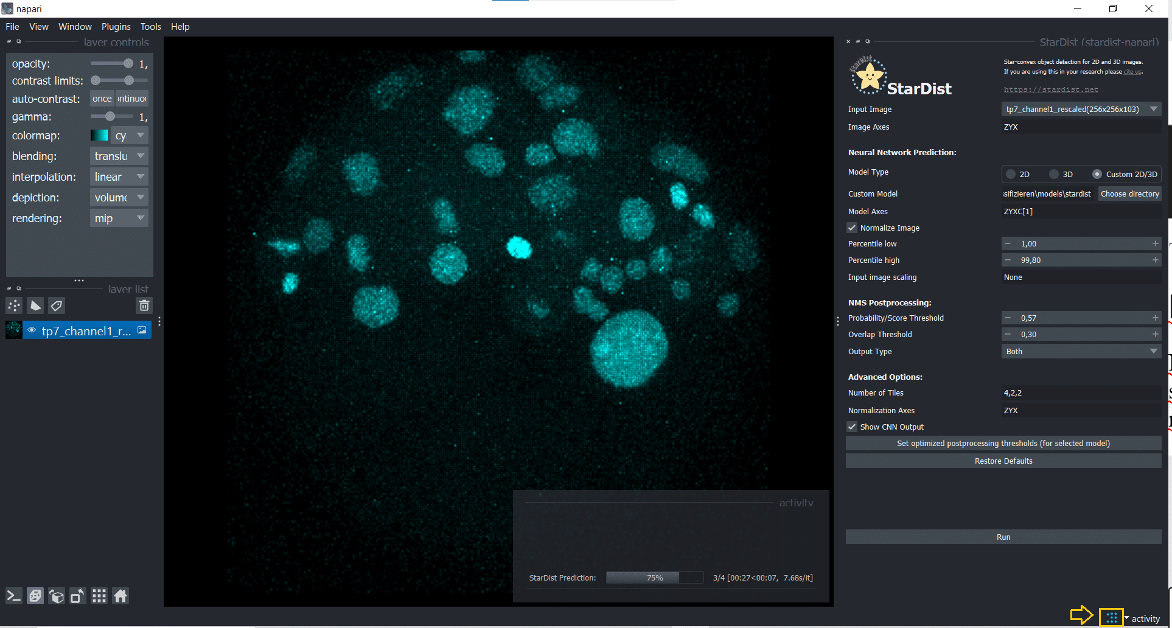Disable Show CNN Output
Viewport: 1172px width, 628px height.
pyautogui.click(x=852, y=427)
